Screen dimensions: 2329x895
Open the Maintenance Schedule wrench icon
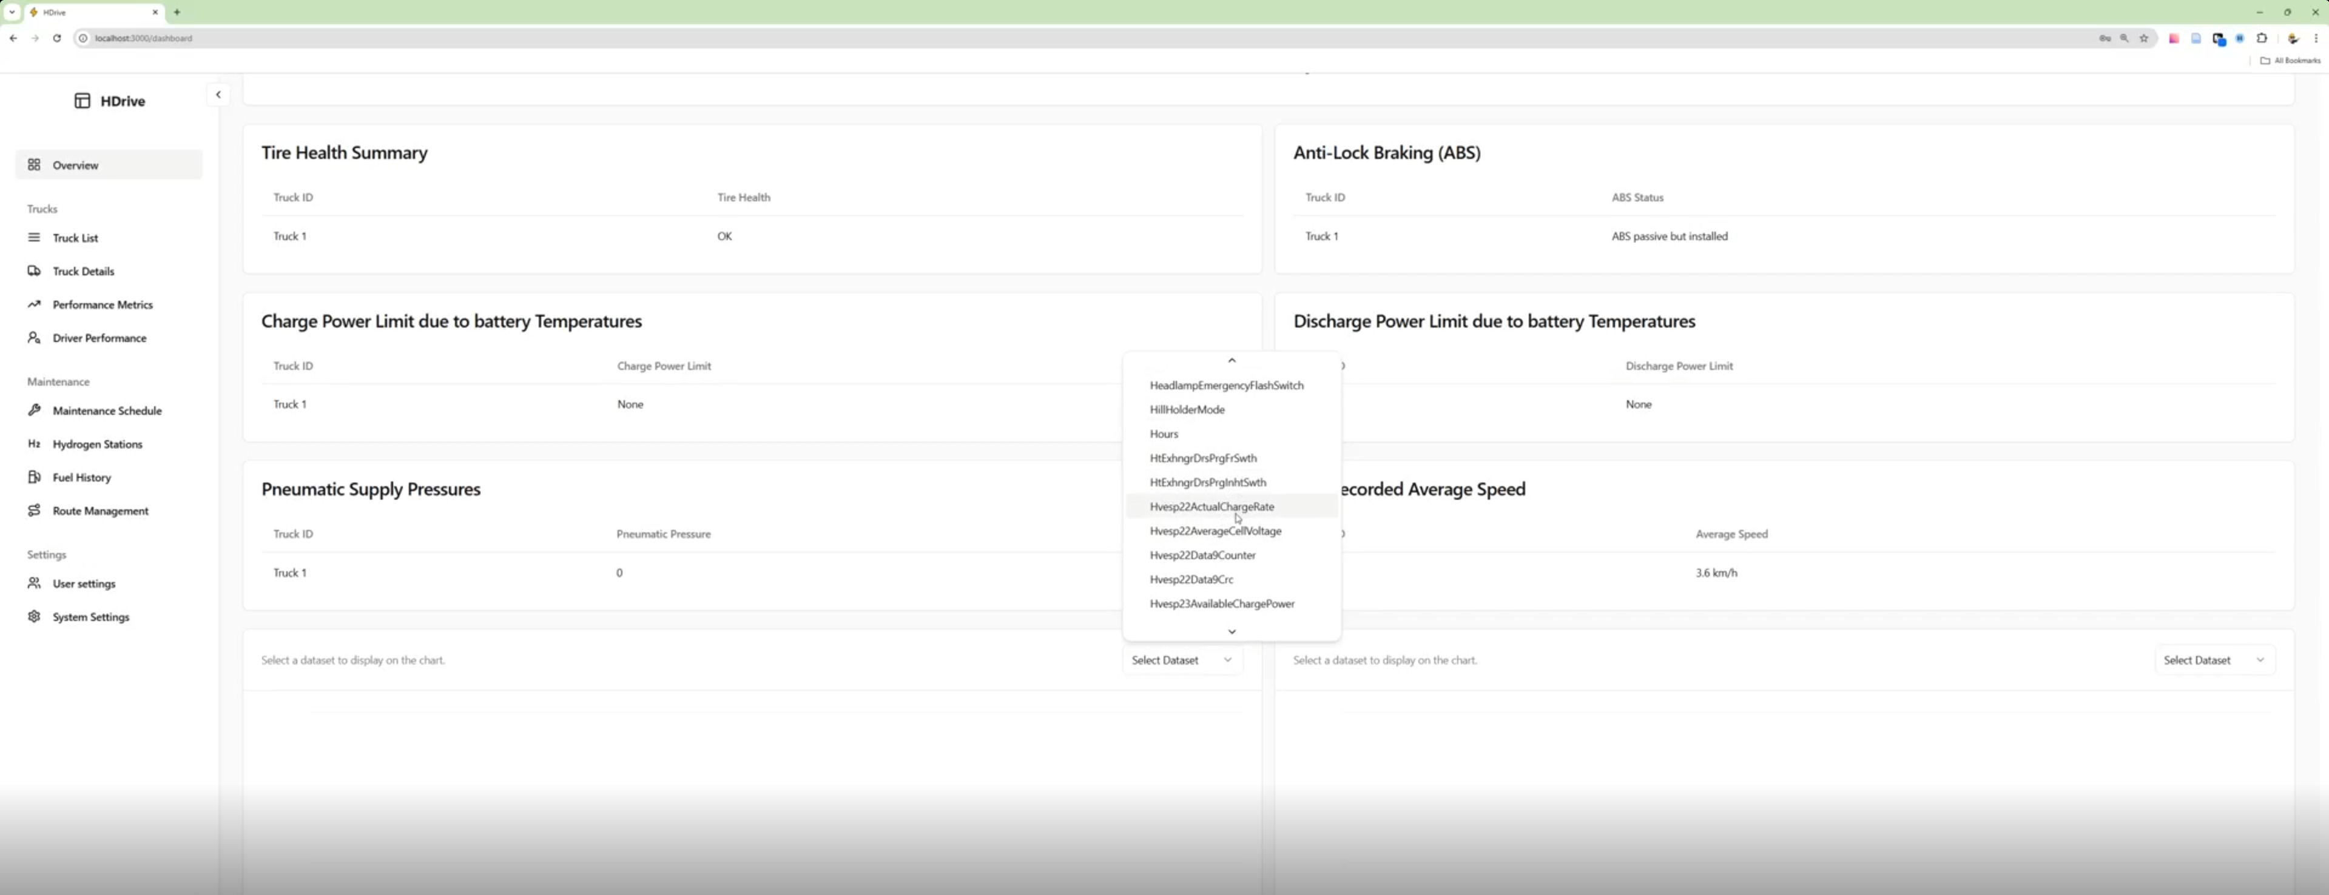35,411
